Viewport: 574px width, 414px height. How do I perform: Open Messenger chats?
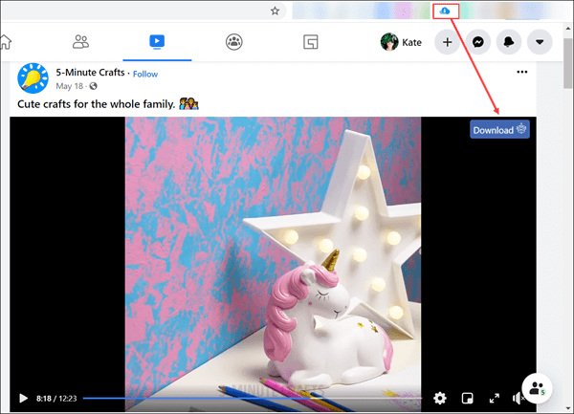478,42
